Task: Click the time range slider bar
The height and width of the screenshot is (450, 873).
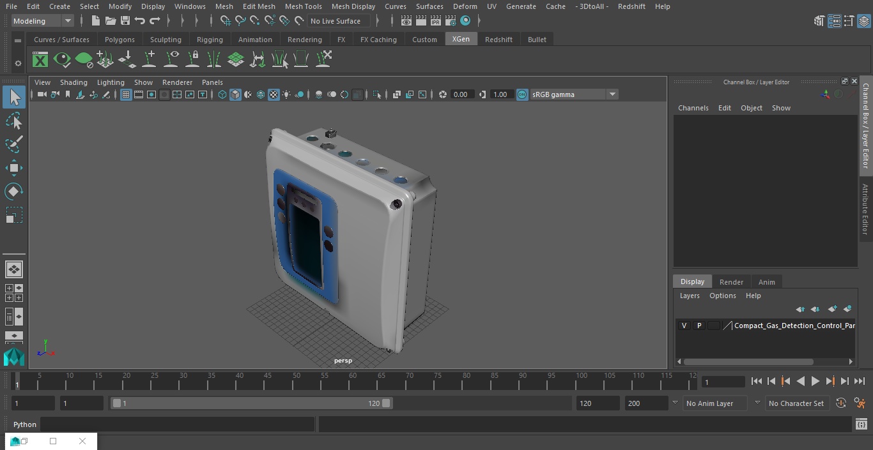Action: pyautogui.click(x=251, y=403)
